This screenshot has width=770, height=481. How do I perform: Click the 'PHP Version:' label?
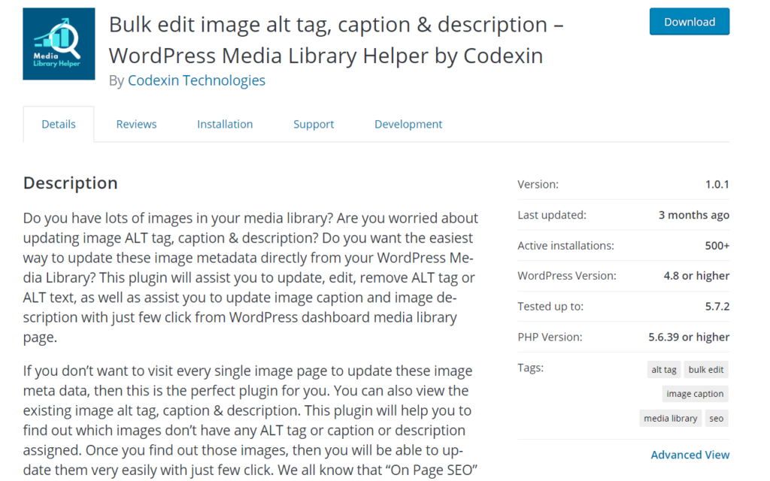[550, 337]
